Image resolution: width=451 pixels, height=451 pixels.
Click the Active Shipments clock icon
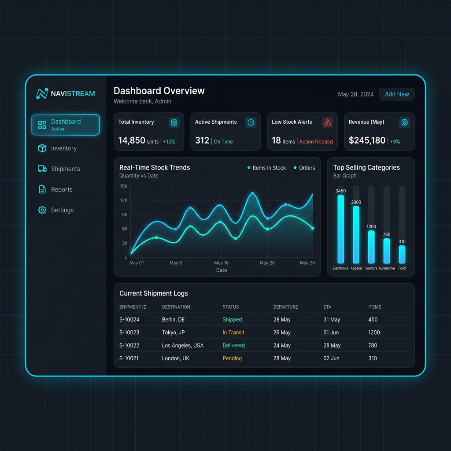pos(251,122)
